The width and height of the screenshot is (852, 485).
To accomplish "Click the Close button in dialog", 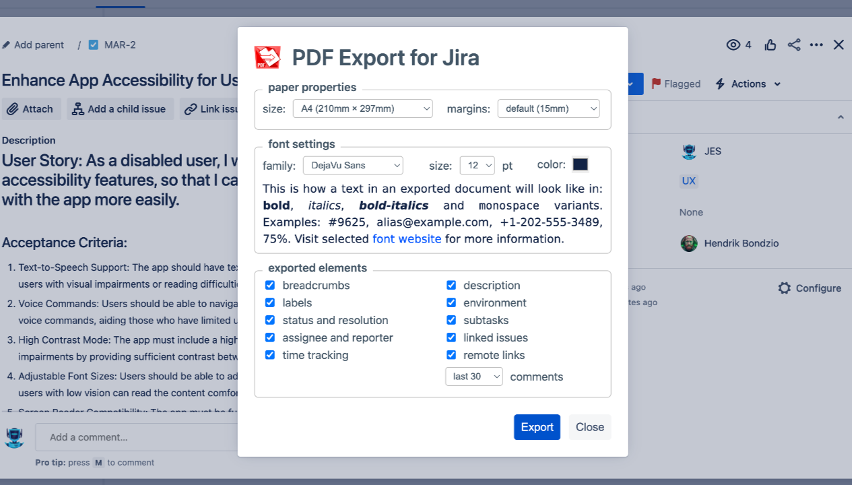I will [x=590, y=427].
